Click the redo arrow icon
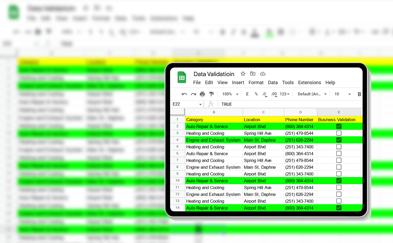Screen dimensions: 393x243 pyautogui.click(x=193, y=94)
